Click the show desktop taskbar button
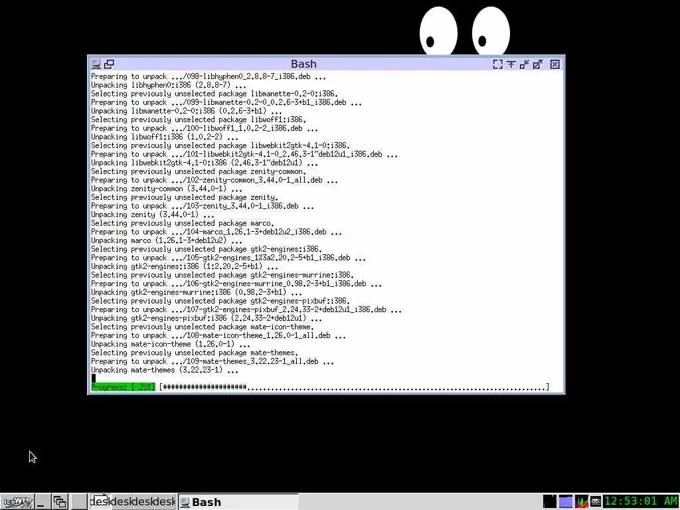Viewport: 680px width, 510px height. 42,502
